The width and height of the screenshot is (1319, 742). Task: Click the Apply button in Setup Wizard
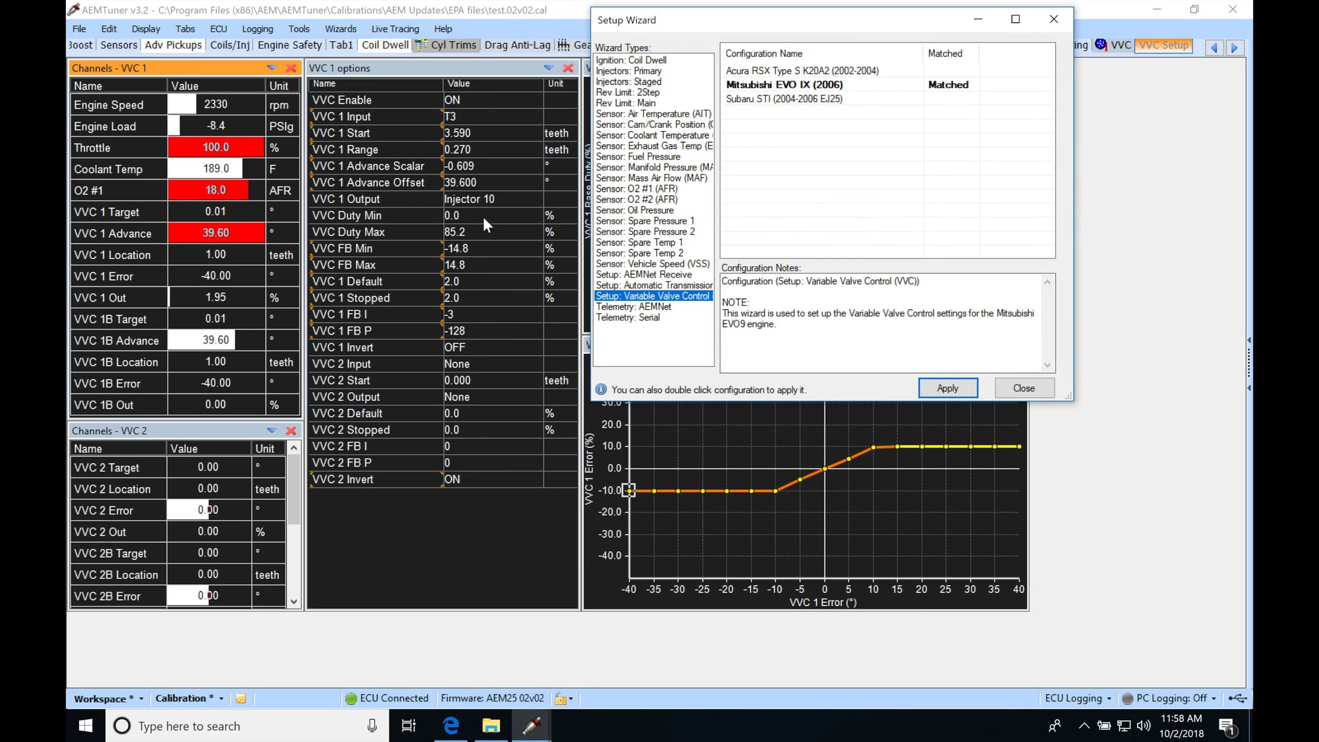947,388
